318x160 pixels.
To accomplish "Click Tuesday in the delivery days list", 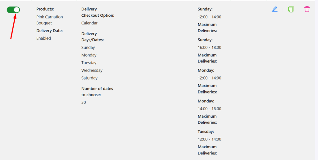I will point(89,63).
